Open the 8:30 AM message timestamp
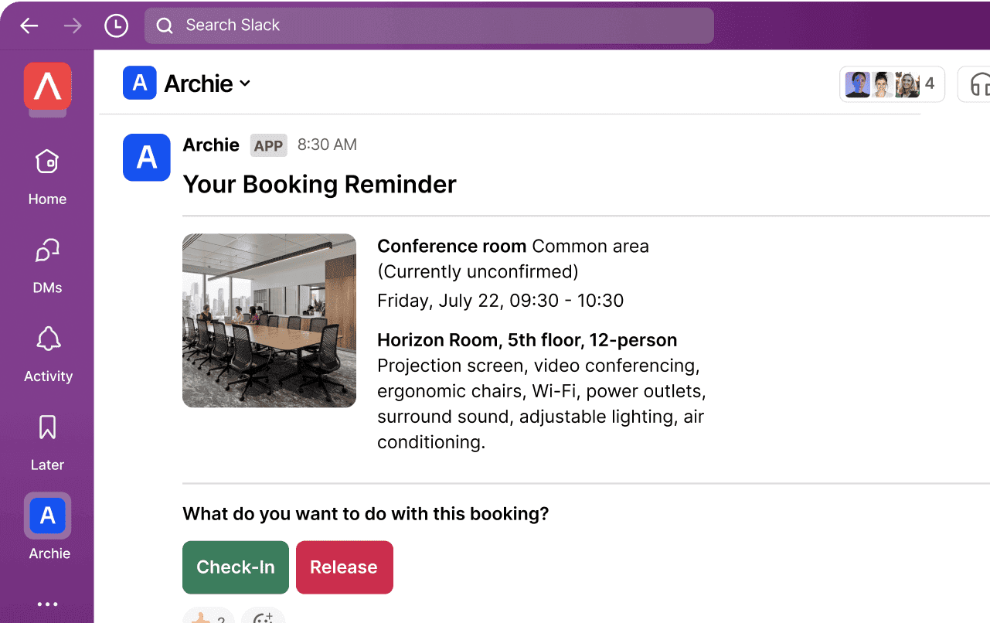990x623 pixels. point(327,145)
